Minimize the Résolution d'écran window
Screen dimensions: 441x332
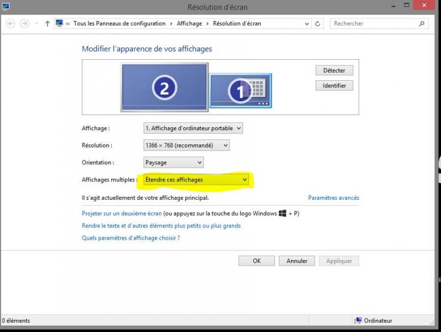point(393,6)
